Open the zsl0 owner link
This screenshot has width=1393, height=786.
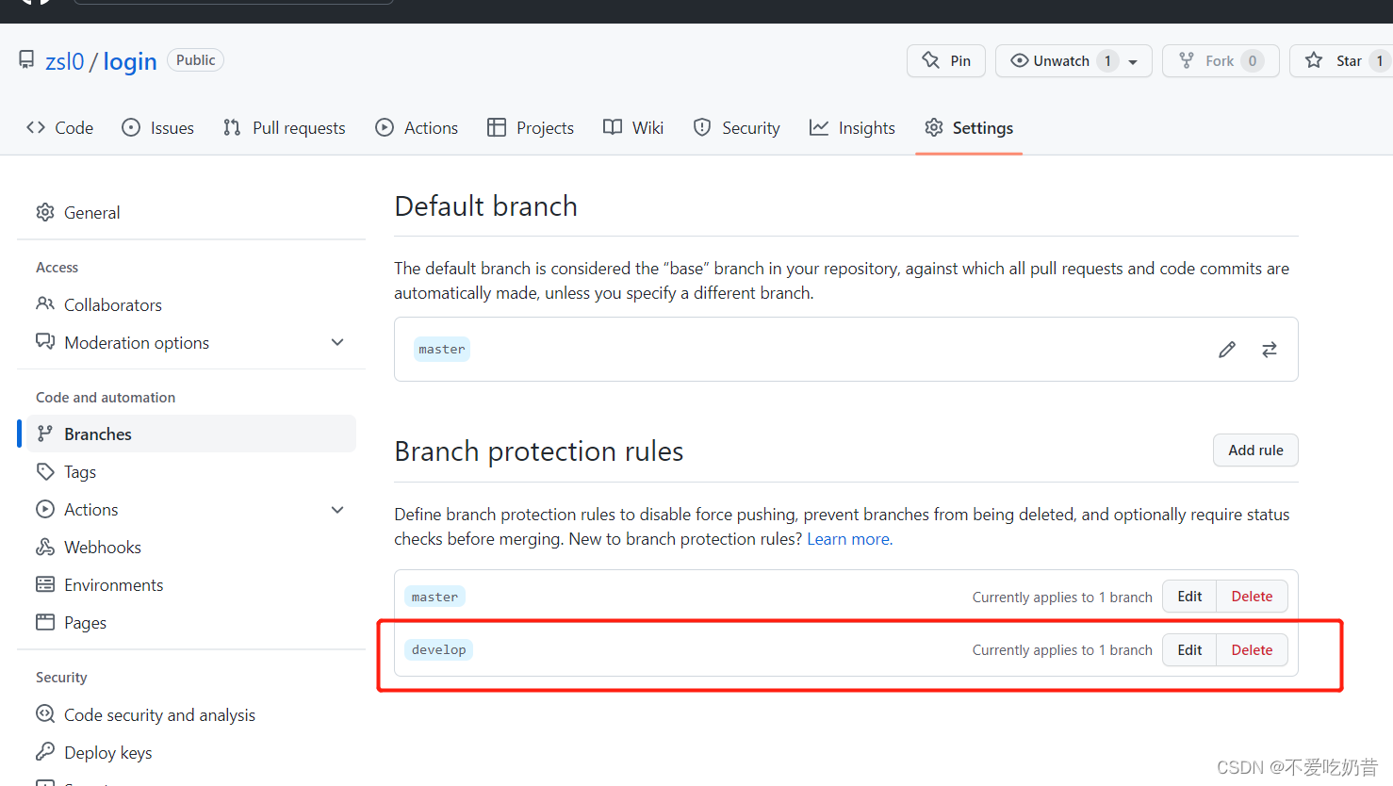[x=65, y=61]
